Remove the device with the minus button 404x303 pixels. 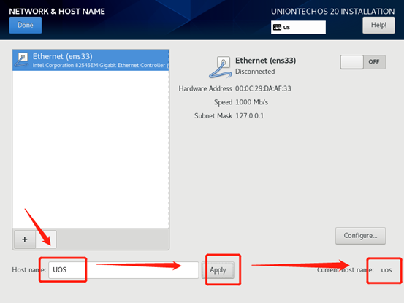coord(46,239)
